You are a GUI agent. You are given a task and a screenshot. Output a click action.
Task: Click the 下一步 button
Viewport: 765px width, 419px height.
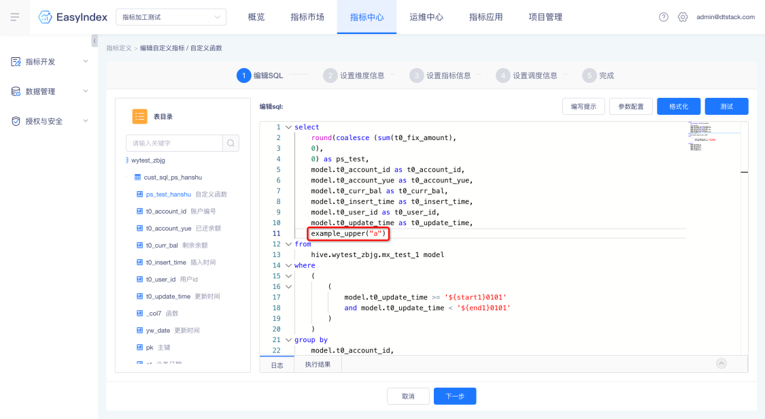pyautogui.click(x=455, y=396)
